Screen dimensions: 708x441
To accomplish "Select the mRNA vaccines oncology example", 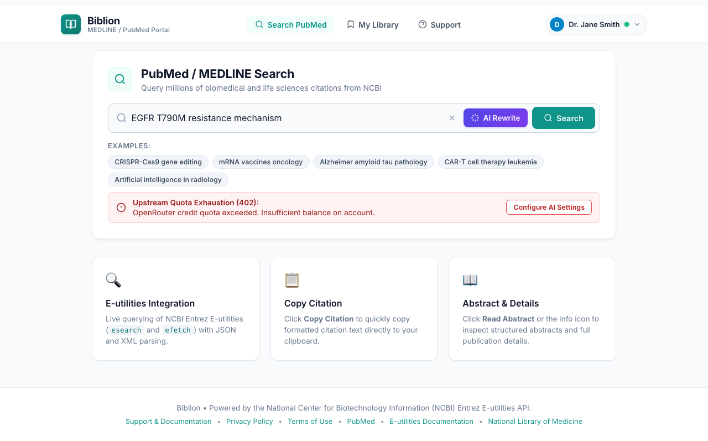I will tap(261, 162).
